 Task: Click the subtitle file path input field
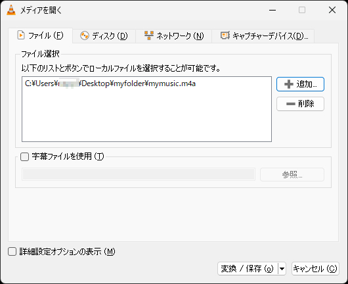(139, 174)
